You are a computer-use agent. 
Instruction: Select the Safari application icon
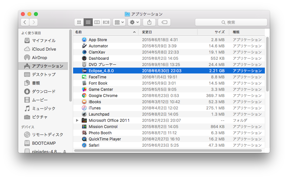[84, 145]
